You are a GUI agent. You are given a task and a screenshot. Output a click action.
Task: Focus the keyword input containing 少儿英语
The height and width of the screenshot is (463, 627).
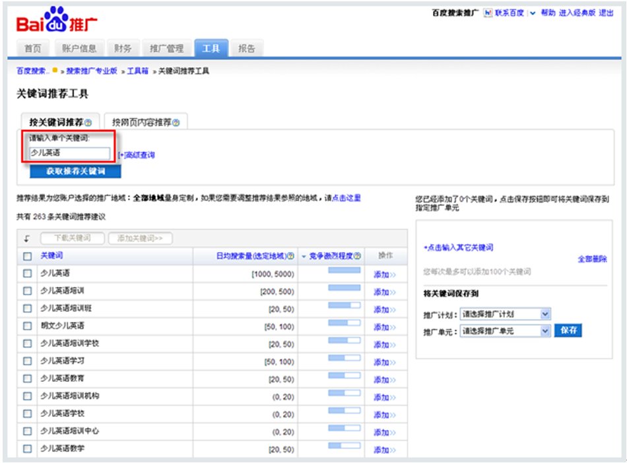coord(69,153)
